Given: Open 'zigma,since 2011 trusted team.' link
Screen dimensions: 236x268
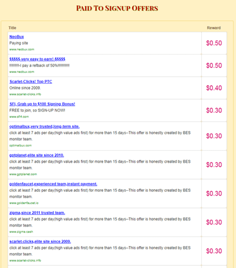Looking at the screenshot, I should [x=37, y=213].
